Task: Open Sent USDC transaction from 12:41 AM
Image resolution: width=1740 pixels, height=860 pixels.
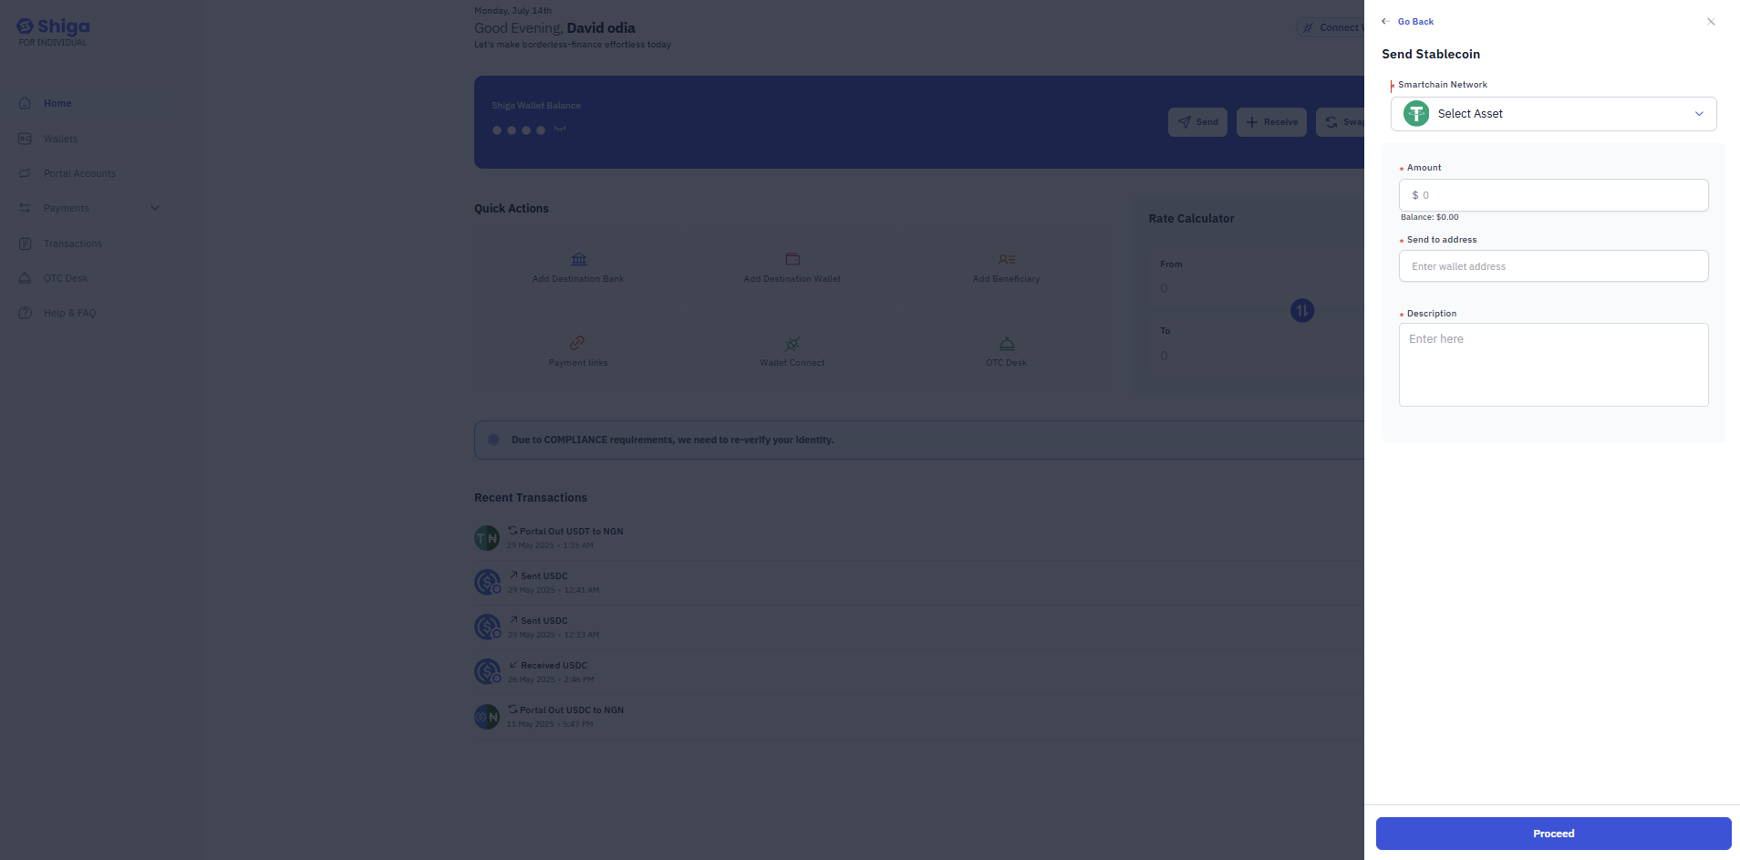Action: [919, 583]
